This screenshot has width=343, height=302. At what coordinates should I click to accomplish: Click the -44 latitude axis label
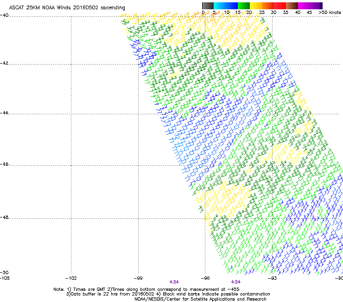pyautogui.click(x=4, y=113)
